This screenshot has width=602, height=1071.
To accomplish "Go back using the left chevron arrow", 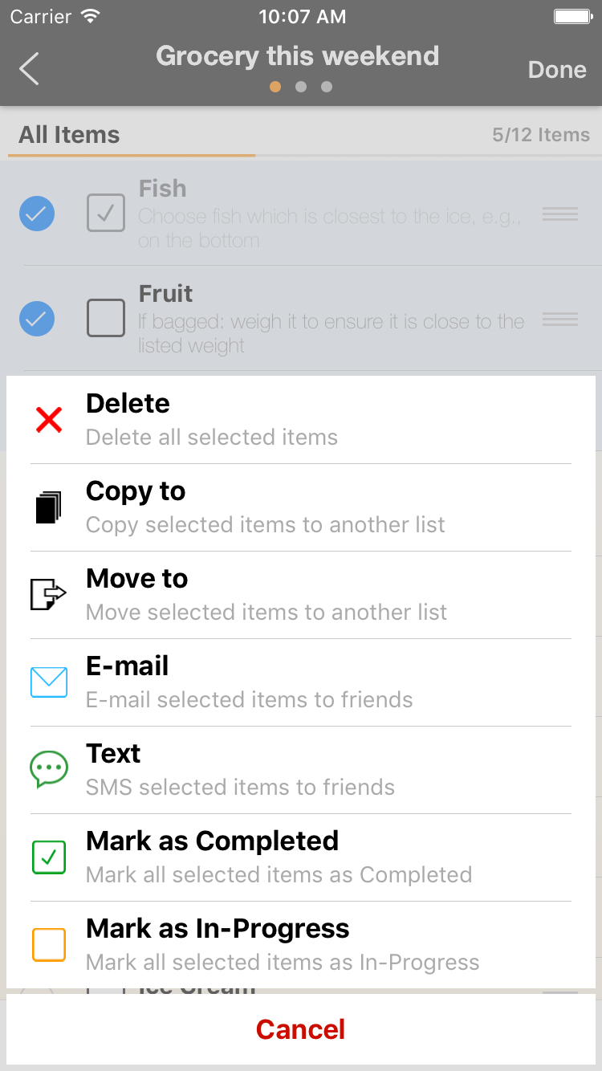I will click(29, 69).
